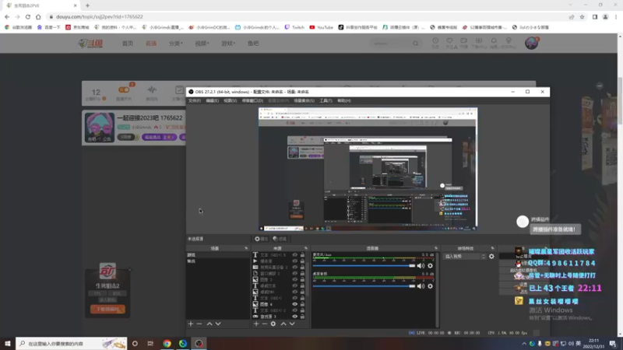Open Task View on the taskbar
This screenshot has width=623, height=350.
pos(150,344)
